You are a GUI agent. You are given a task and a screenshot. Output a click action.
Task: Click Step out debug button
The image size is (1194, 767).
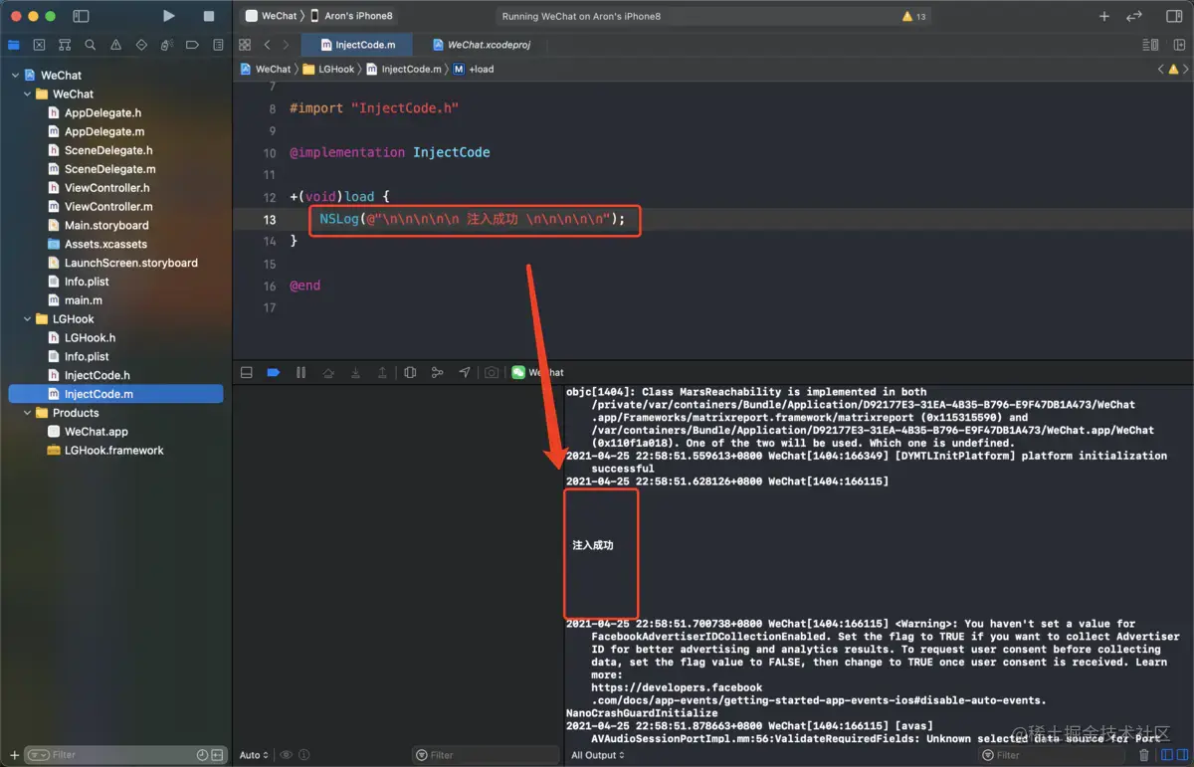pyautogui.click(x=382, y=372)
